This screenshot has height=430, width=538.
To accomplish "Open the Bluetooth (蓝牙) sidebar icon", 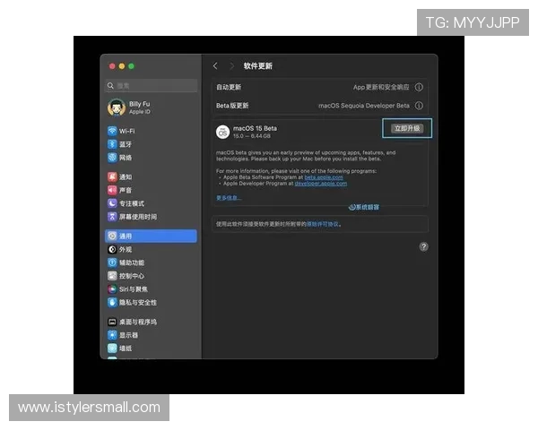I will 112,144.
